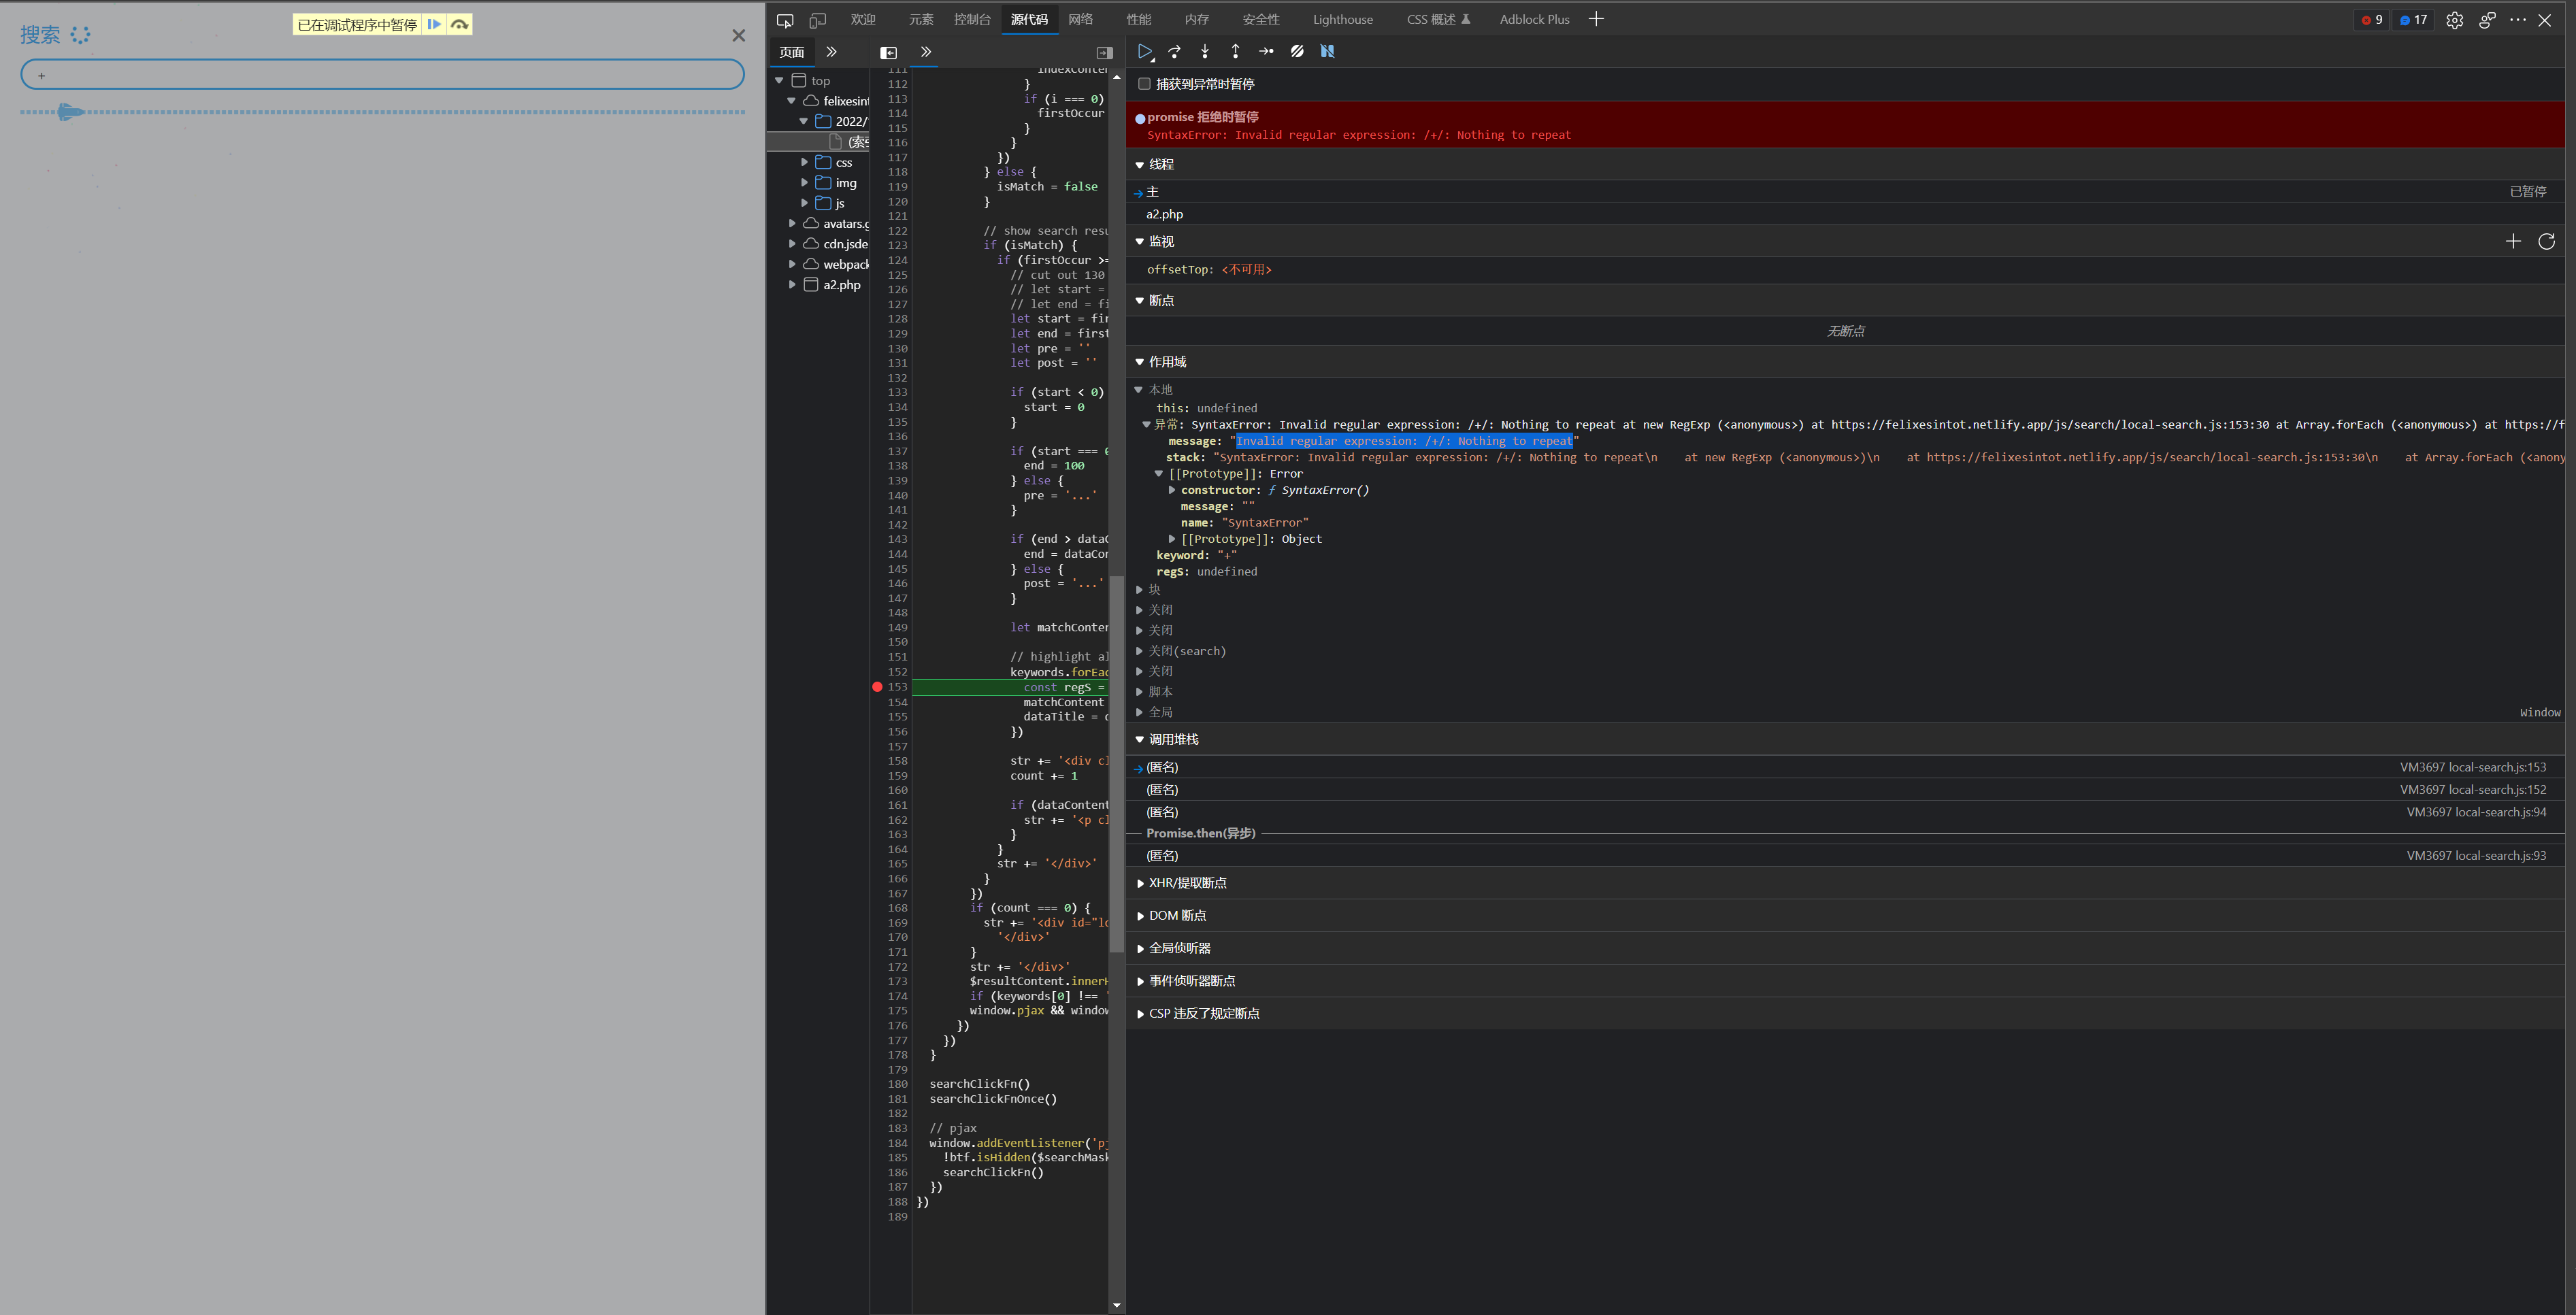Toggle the debugger sidebar panel icon
Viewport: 2576px width, 1315px height.
1105,52
